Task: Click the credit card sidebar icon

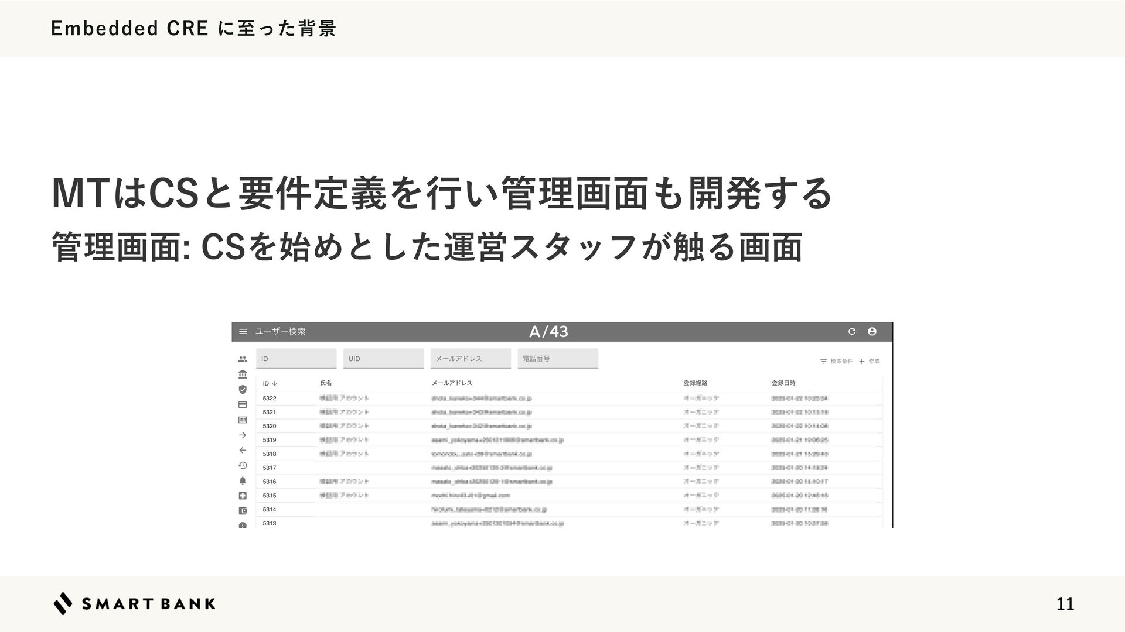Action: coord(243,404)
